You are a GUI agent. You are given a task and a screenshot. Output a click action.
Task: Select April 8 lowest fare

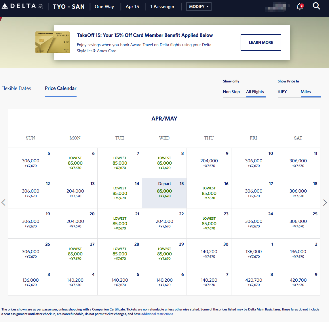click(164, 163)
